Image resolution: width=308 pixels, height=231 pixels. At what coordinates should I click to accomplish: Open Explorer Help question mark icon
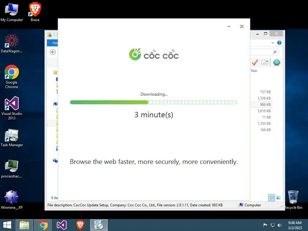279,43
